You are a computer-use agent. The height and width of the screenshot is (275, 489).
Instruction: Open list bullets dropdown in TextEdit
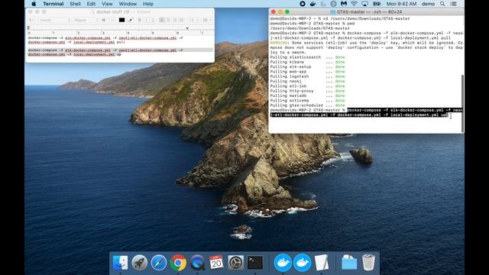(x=207, y=20)
